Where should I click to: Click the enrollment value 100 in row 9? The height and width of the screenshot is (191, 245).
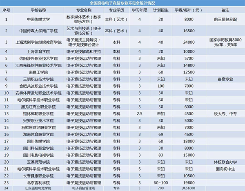pyautogui.click(x=161, y=86)
